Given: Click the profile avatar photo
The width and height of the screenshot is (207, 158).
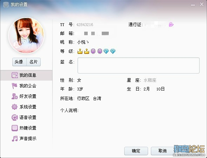Looking at the screenshot, I should (26, 36).
